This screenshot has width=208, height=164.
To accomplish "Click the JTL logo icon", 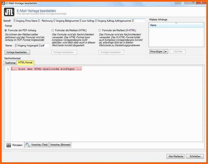I will (9, 12).
